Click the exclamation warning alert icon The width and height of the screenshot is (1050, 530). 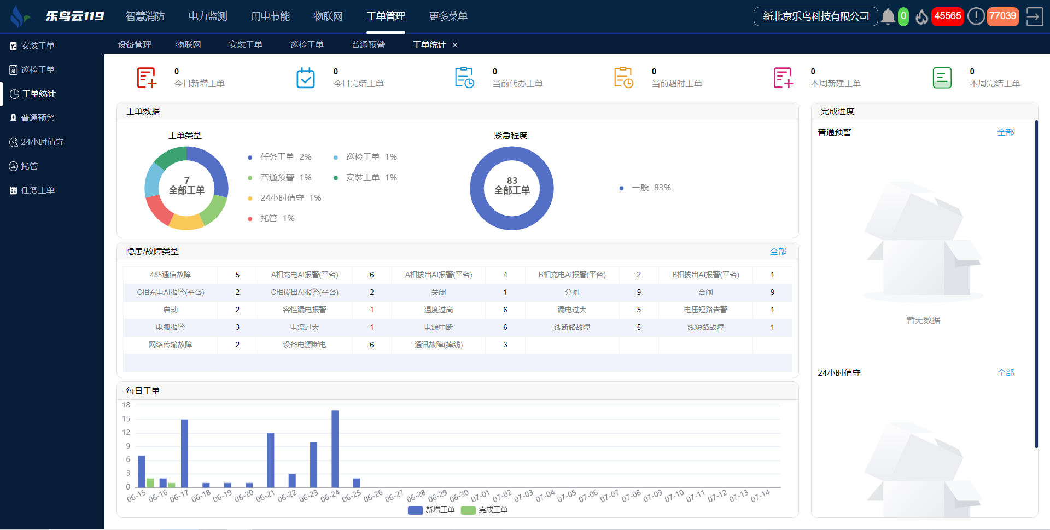(x=976, y=16)
